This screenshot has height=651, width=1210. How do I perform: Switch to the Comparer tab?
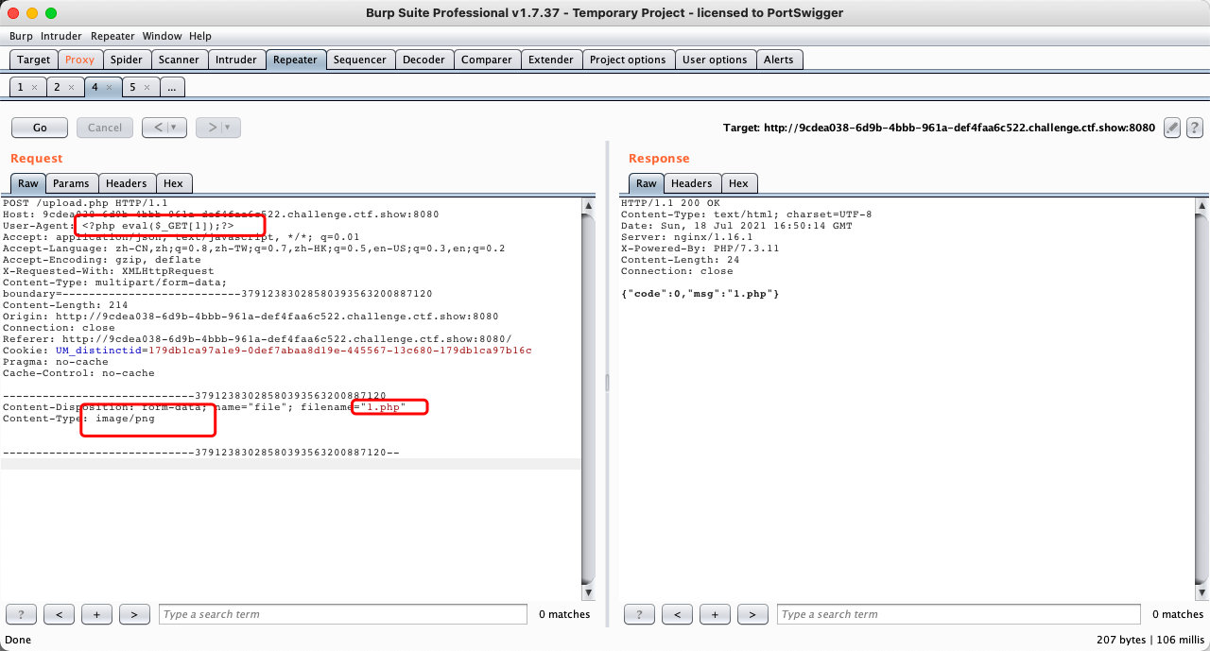point(487,60)
